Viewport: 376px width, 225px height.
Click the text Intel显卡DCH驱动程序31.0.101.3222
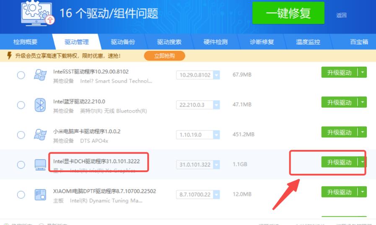(x=96, y=161)
